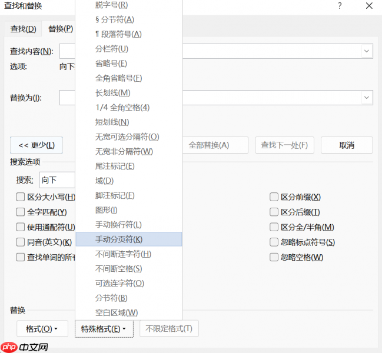Viewport: 382px width, 353px height.
Task: Select 脱字号(R) from the menu
Action: [129, 5]
